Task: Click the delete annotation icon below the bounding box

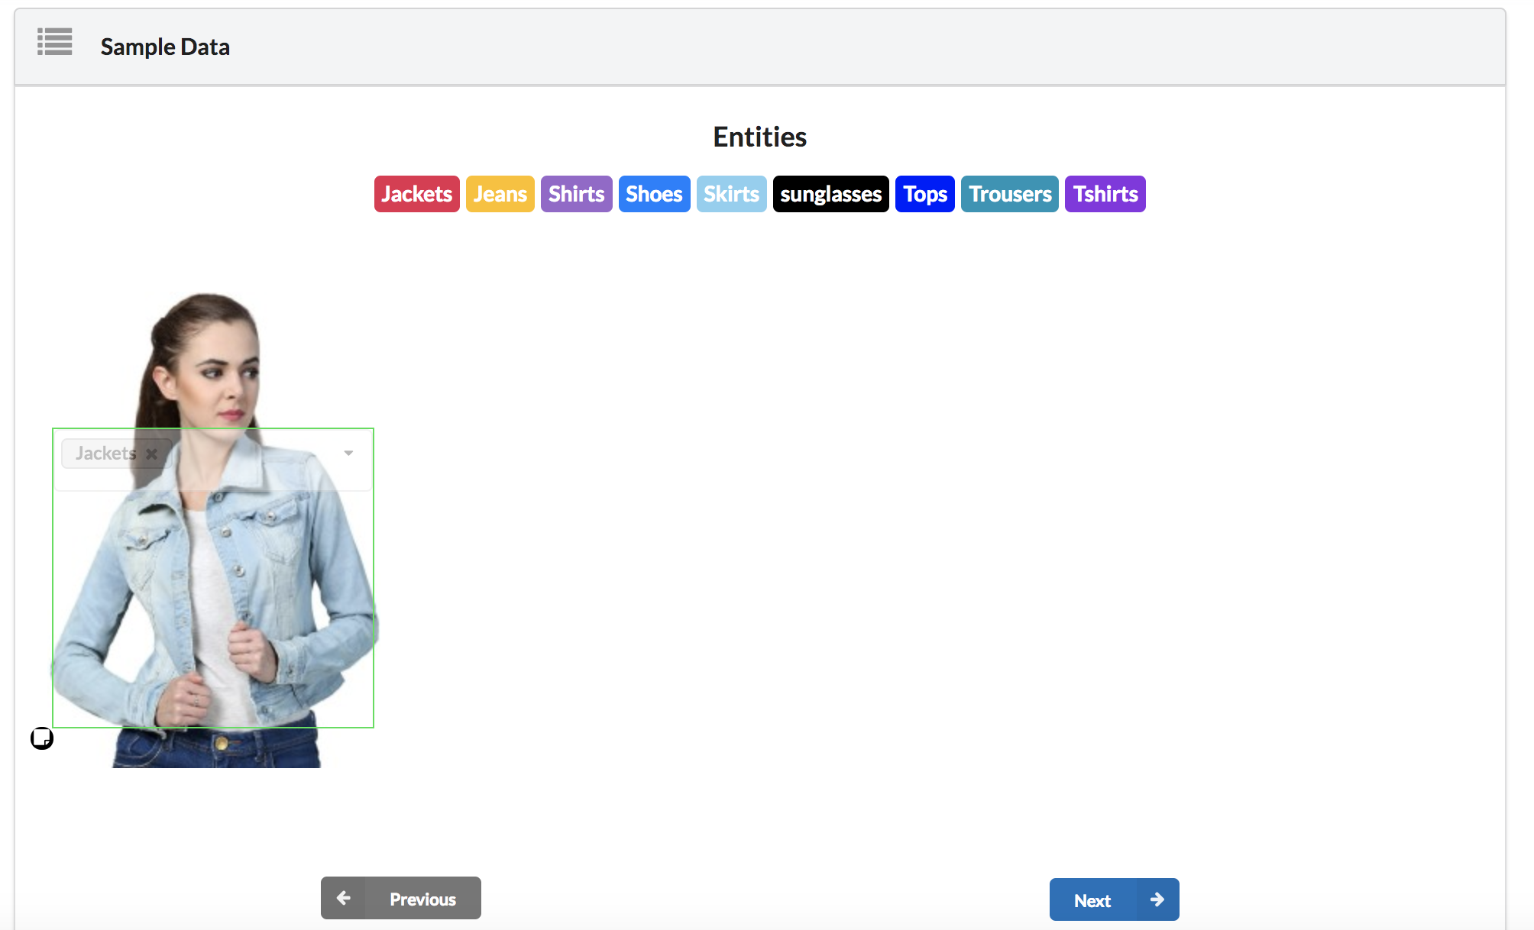Action: click(42, 738)
